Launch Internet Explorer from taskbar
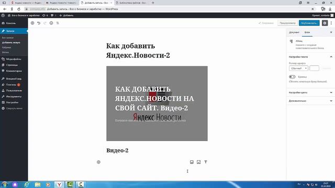The width and height of the screenshot is (335, 188). pyautogui.click(x=27, y=184)
